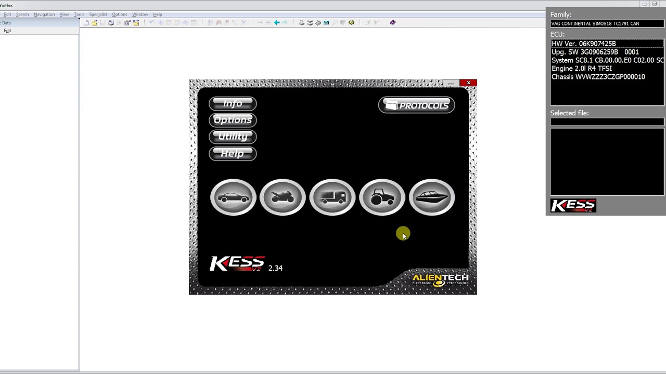
Task: Select the motorcycle vehicle category icon
Action: point(283,197)
